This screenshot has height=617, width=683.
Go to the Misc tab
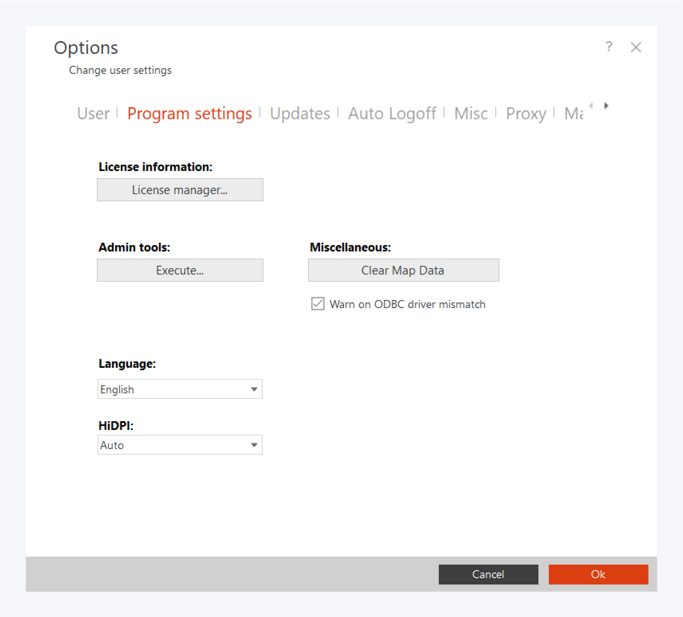click(x=471, y=113)
